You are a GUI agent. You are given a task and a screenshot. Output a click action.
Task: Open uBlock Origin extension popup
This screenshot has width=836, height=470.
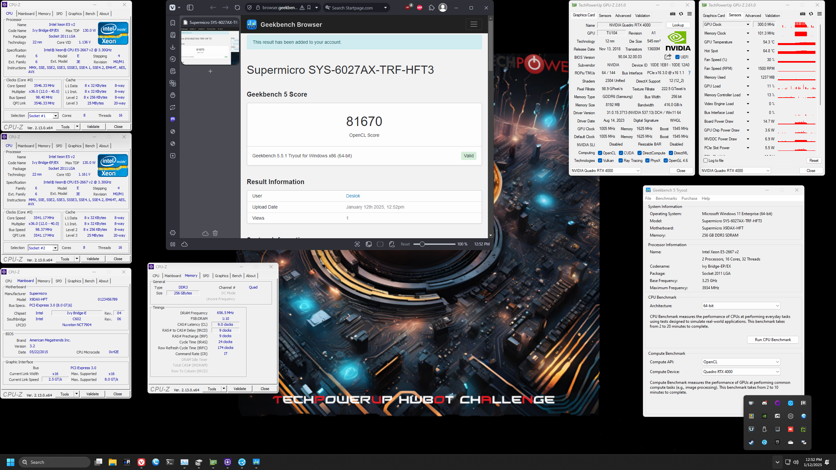(x=408, y=8)
